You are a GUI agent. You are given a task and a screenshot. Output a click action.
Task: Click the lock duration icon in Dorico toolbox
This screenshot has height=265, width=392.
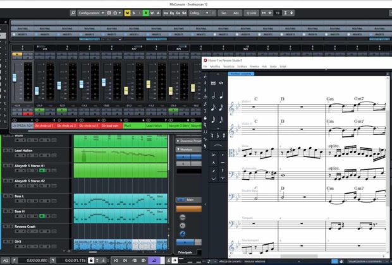205,118
